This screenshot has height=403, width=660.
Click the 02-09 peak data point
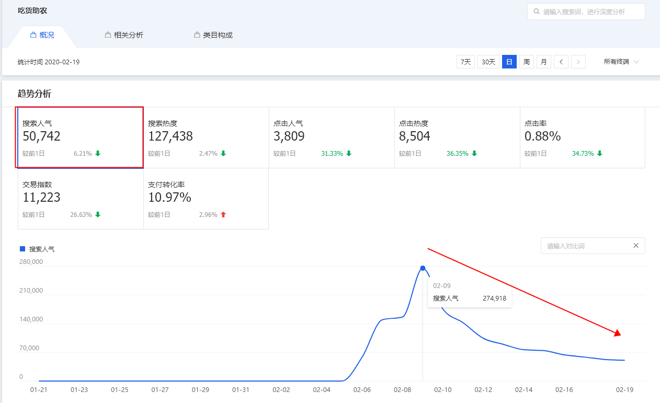(x=423, y=268)
